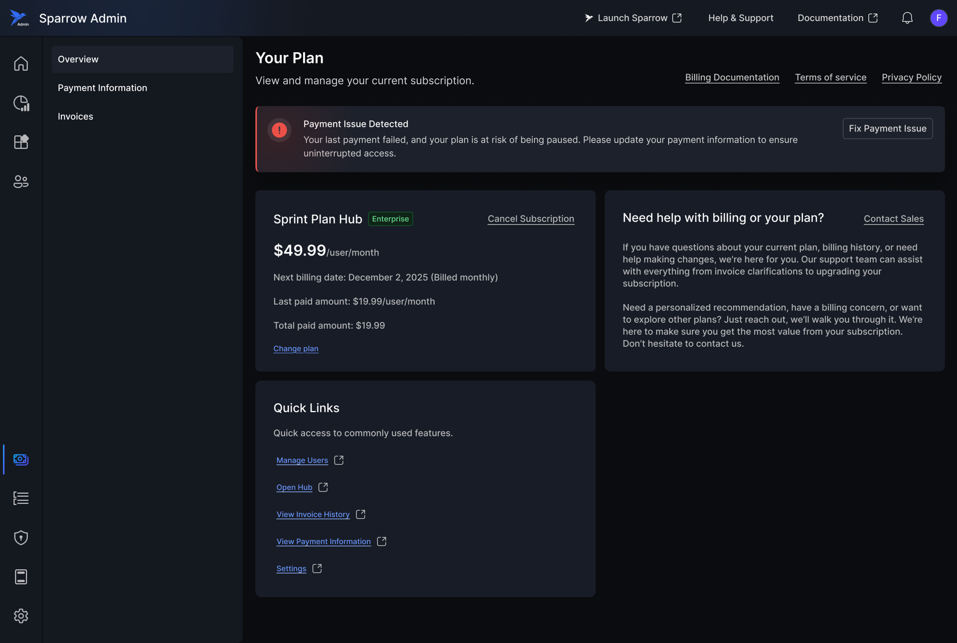Click the apps grid sidebar icon

pyautogui.click(x=21, y=142)
